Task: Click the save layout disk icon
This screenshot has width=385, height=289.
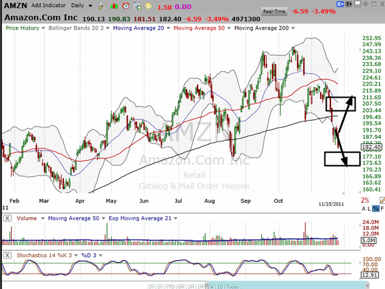Action: point(358,4)
